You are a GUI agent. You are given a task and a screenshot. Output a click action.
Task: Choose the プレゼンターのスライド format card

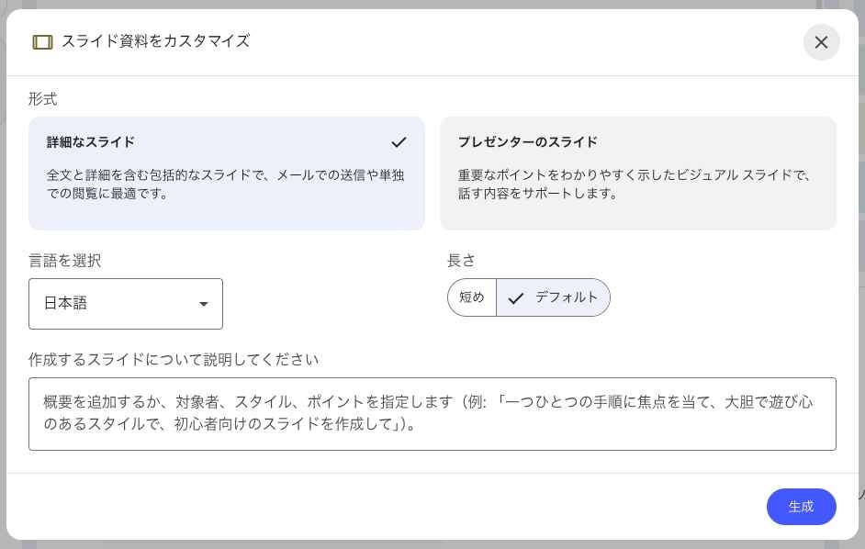pos(637,174)
